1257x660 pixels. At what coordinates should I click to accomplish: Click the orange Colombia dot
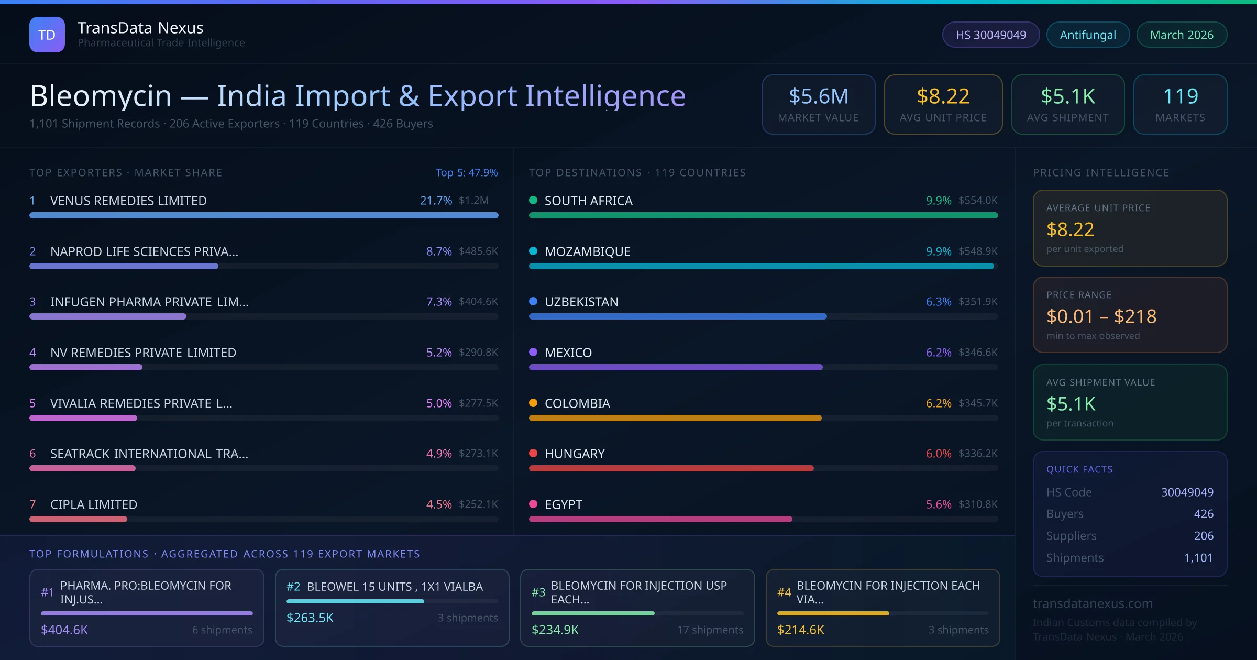tap(533, 403)
